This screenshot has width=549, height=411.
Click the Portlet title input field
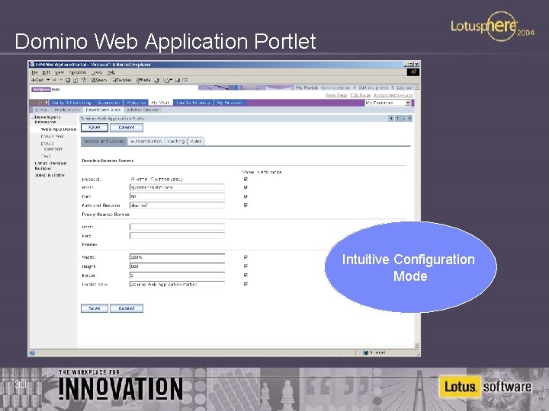pos(177,284)
